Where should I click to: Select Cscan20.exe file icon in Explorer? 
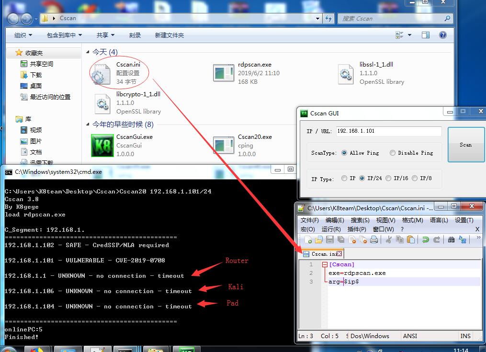pyautogui.click(x=224, y=145)
